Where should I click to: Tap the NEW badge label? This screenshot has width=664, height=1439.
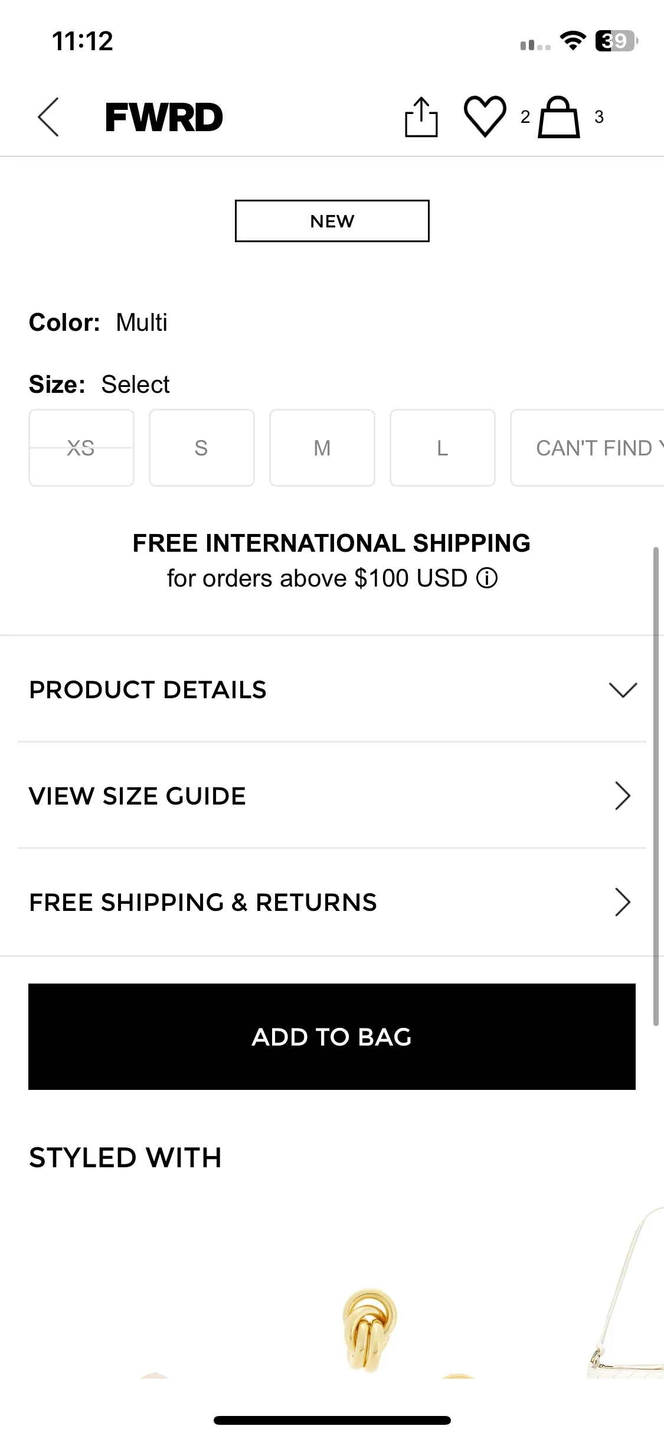[332, 221]
